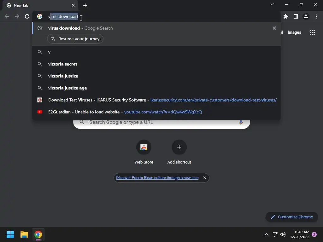Open the Web Store shortcut
Screen dimensions: 323x242
coord(144,152)
